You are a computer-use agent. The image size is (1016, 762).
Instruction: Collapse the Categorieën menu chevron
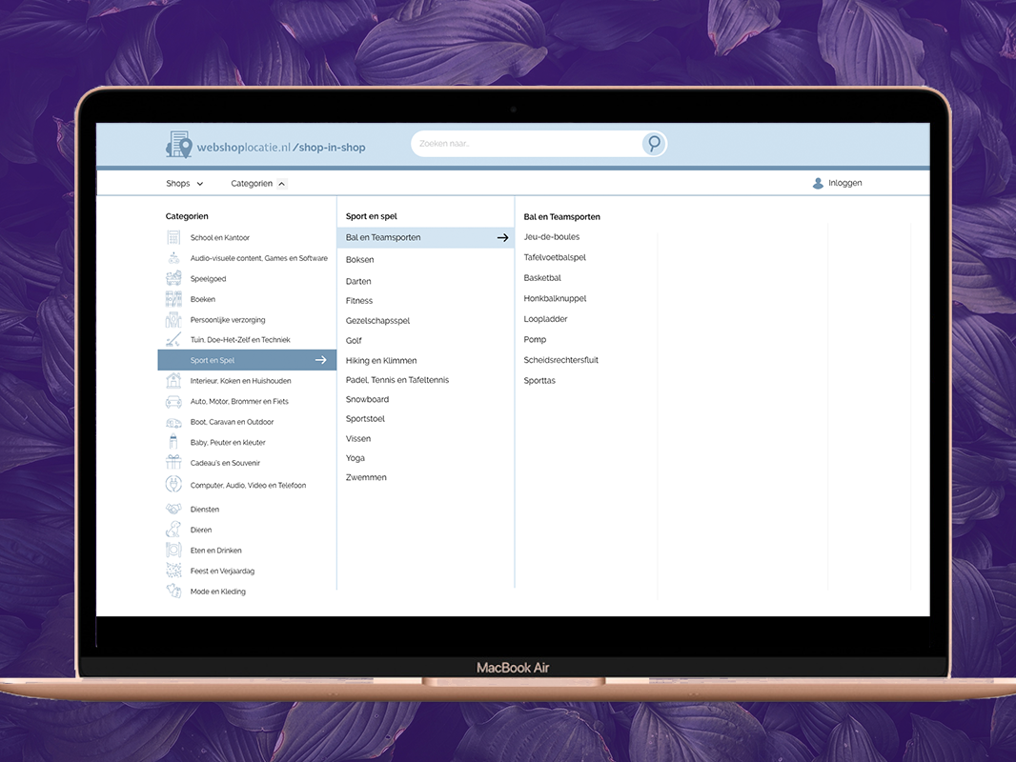tap(281, 184)
